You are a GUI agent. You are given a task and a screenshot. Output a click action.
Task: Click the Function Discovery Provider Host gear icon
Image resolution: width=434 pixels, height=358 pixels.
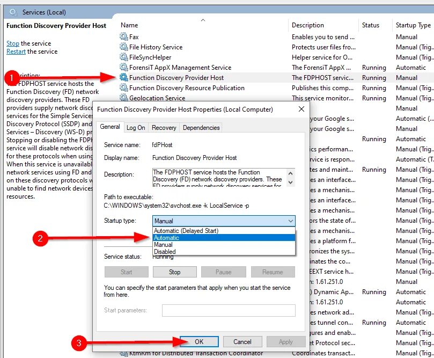[123, 78]
